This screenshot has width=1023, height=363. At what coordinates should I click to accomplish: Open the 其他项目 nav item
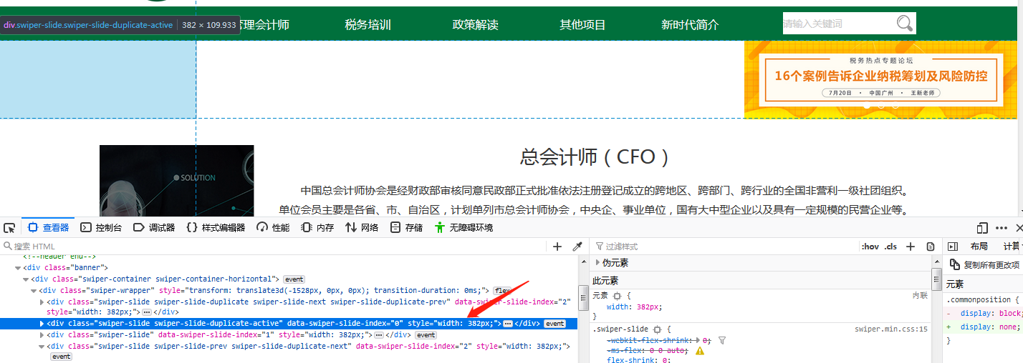click(582, 25)
